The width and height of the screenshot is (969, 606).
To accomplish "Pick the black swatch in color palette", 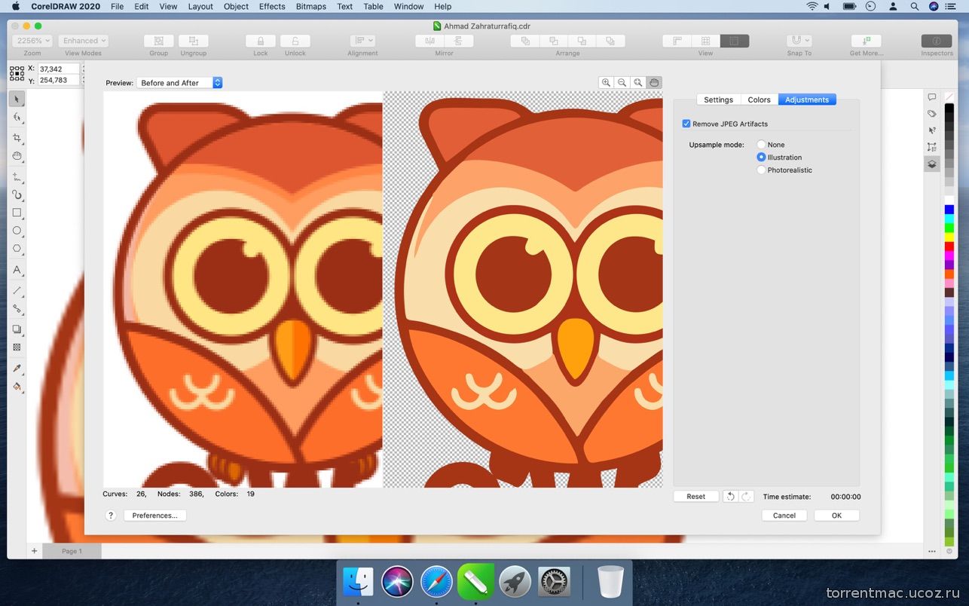I will point(949,109).
